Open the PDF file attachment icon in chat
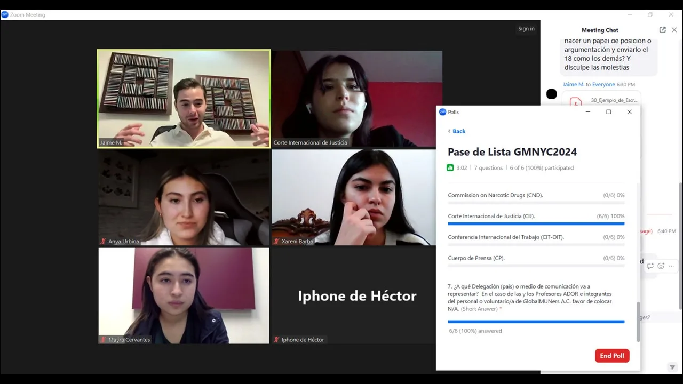Image resolution: width=683 pixels, height=384 pixels. coord(575,101)
